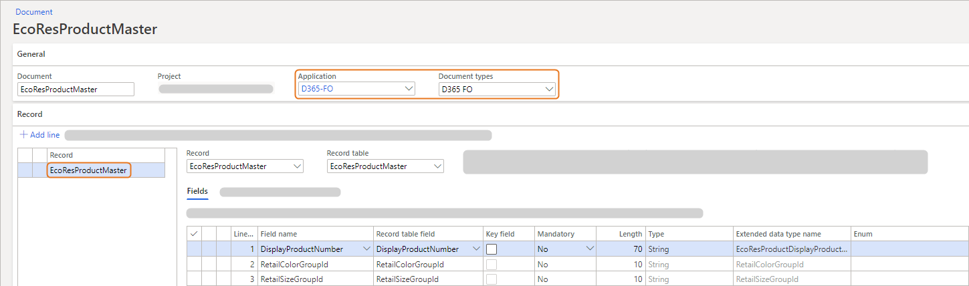Open the Record table dropdown
969x286 pixels.
tap(437, 166)
